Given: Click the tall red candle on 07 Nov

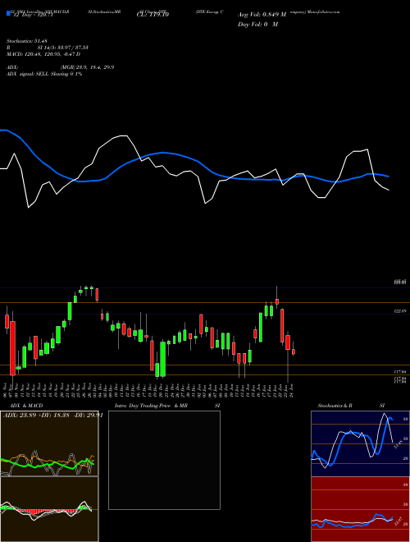Looking at the screenshot, I should 12,348.
